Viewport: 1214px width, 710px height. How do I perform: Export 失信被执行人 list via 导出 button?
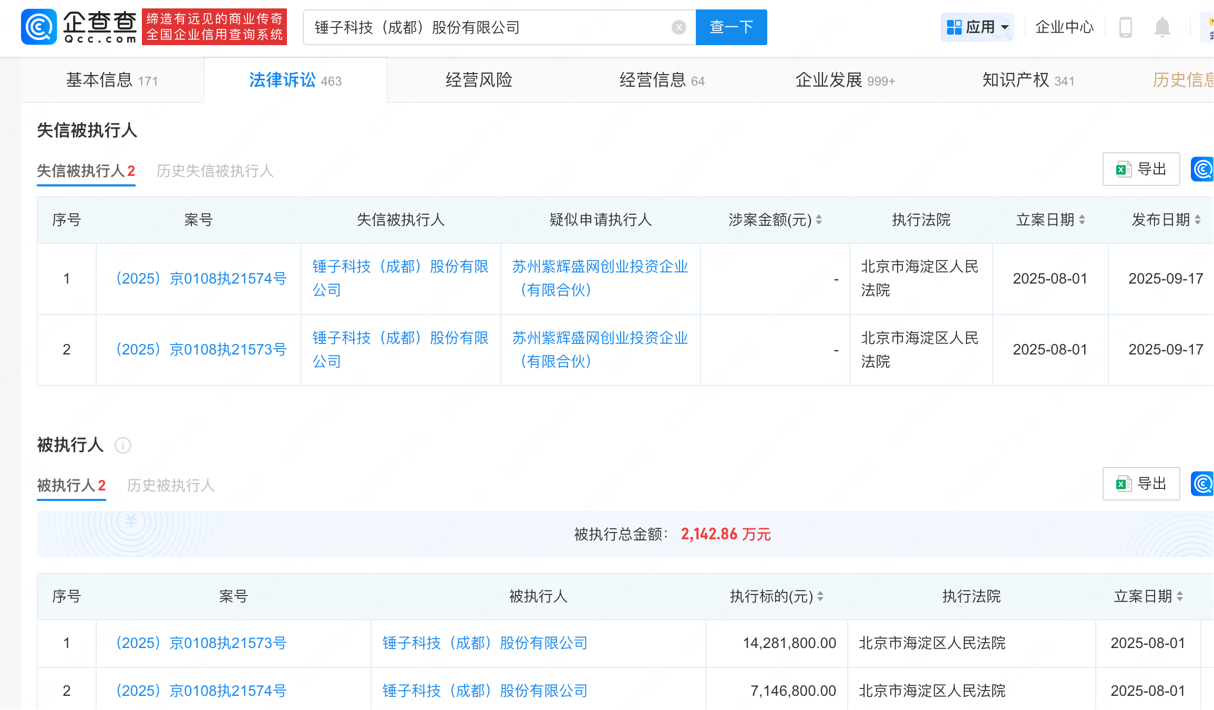click(1141, 169)
